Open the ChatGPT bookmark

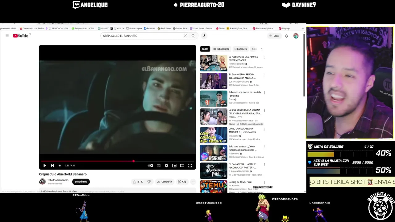click(103, 28)
